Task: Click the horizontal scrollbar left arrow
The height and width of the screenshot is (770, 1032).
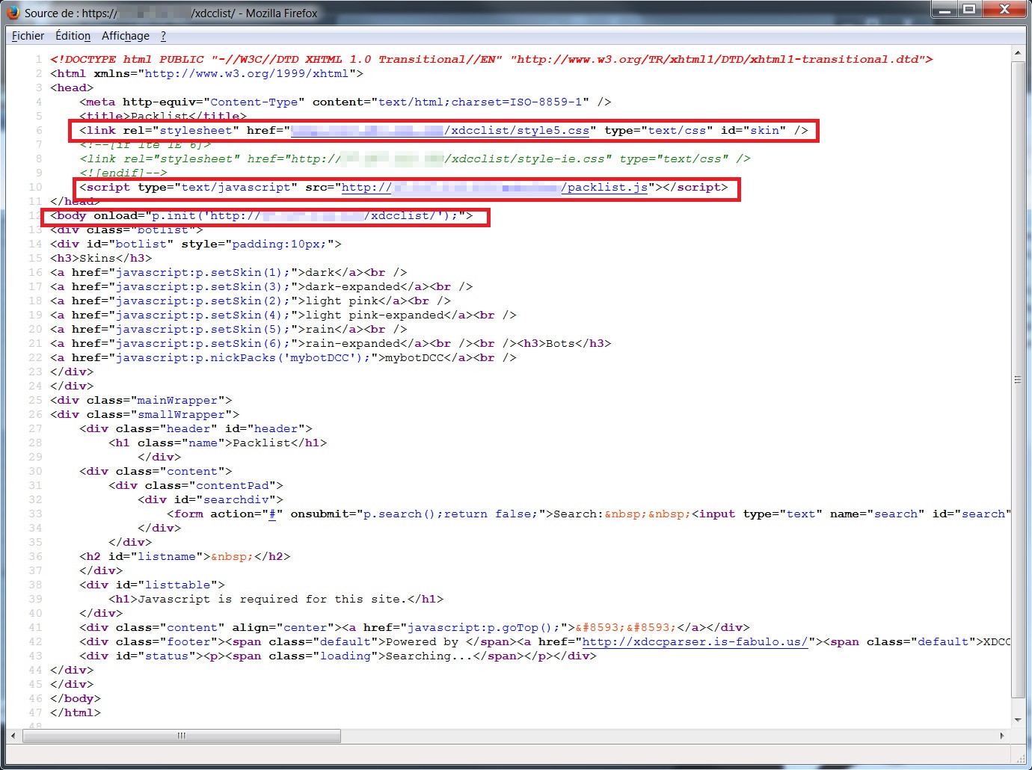Action: [x=13, y=736]
